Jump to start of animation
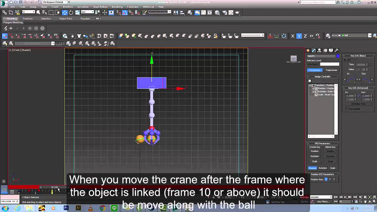This screenshot has height=212, width=377. [x=336, y=197]
